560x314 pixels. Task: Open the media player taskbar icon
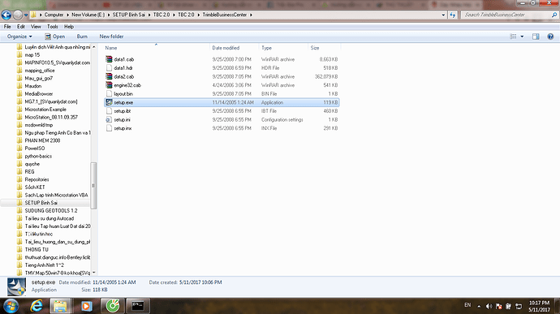pos(86,306)
